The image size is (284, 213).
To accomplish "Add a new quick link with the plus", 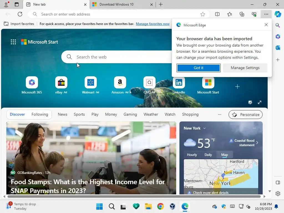I will point(237,87).
